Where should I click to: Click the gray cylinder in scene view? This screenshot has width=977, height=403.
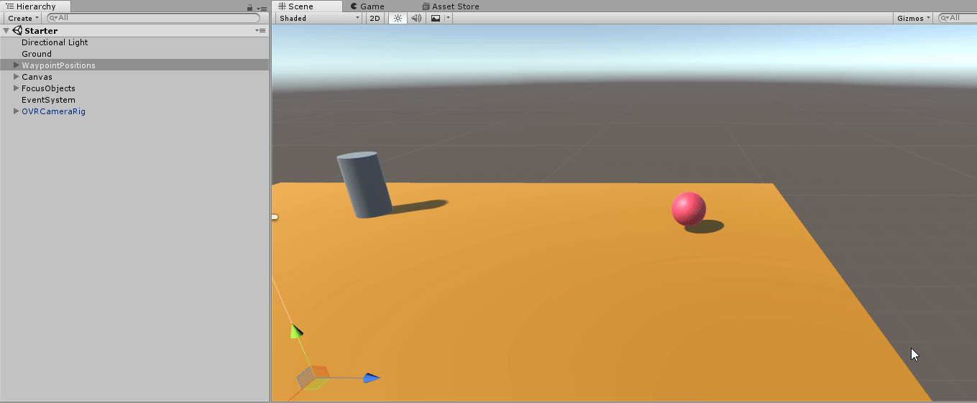coord(364,185)
